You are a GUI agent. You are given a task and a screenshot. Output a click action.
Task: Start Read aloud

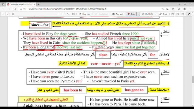point(101,14)
